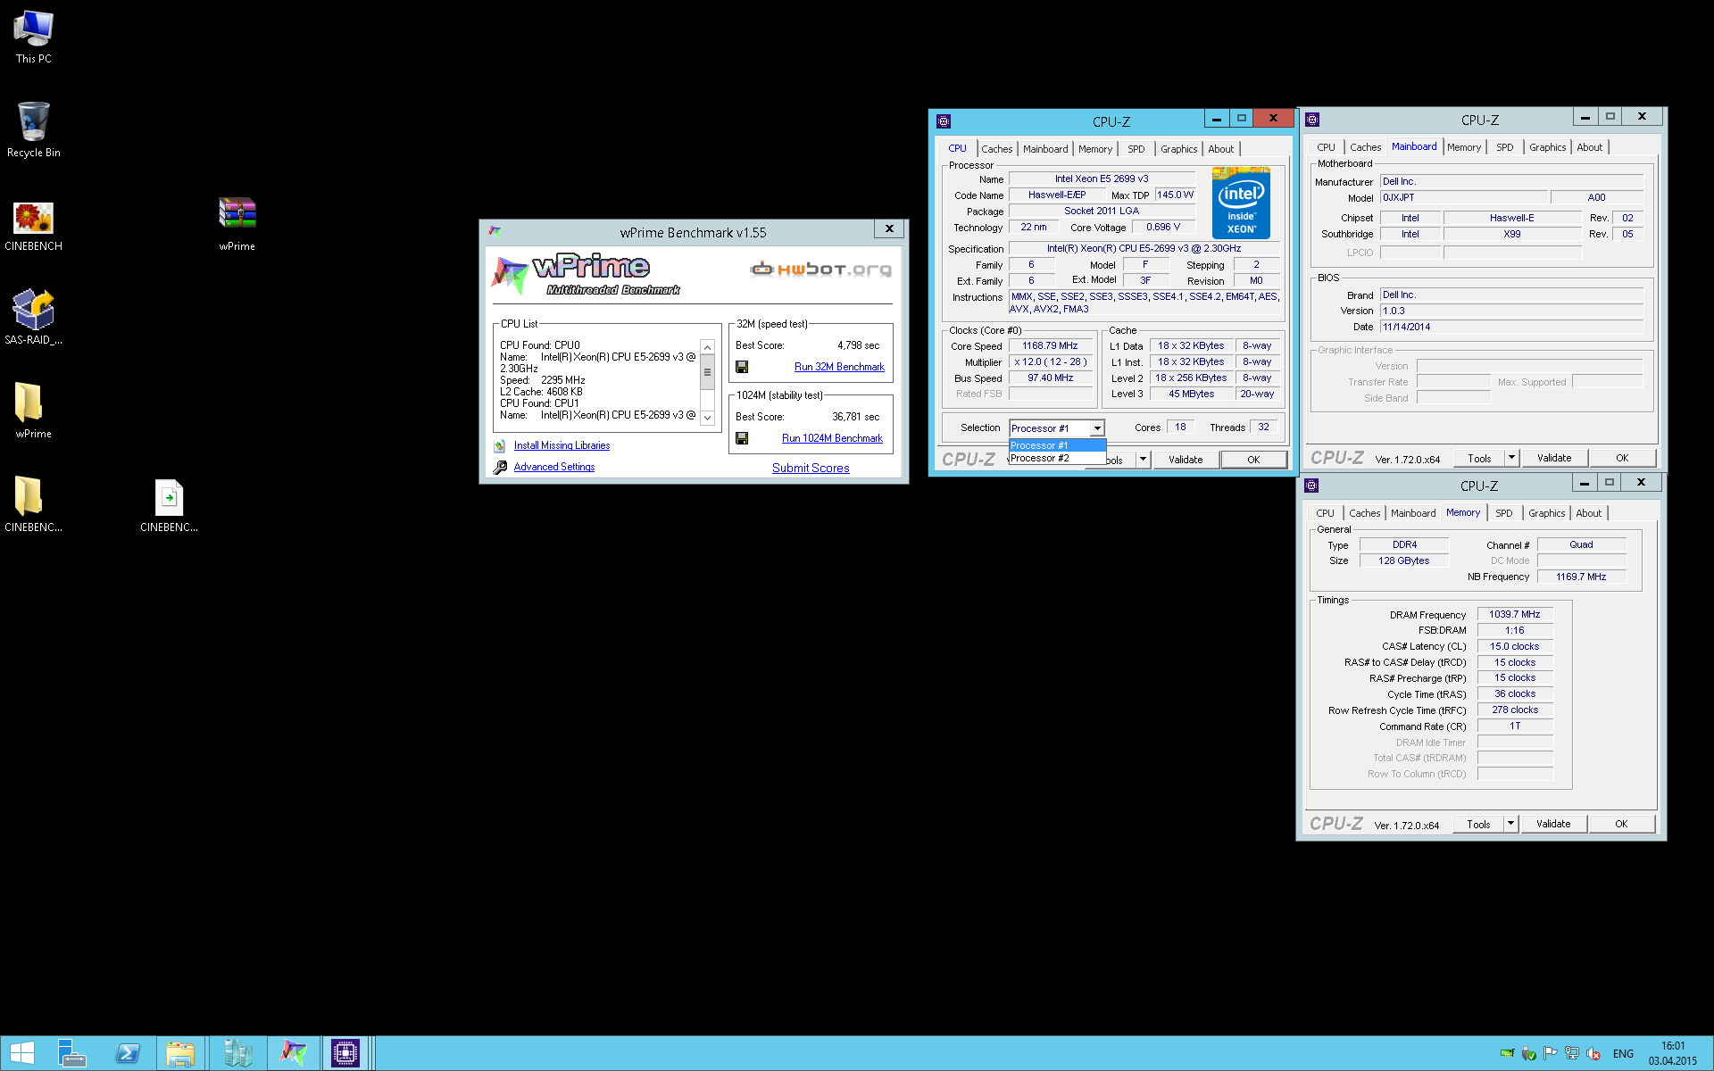Open Mainboard tab in first CPU-Z window

coord(1045,149)
